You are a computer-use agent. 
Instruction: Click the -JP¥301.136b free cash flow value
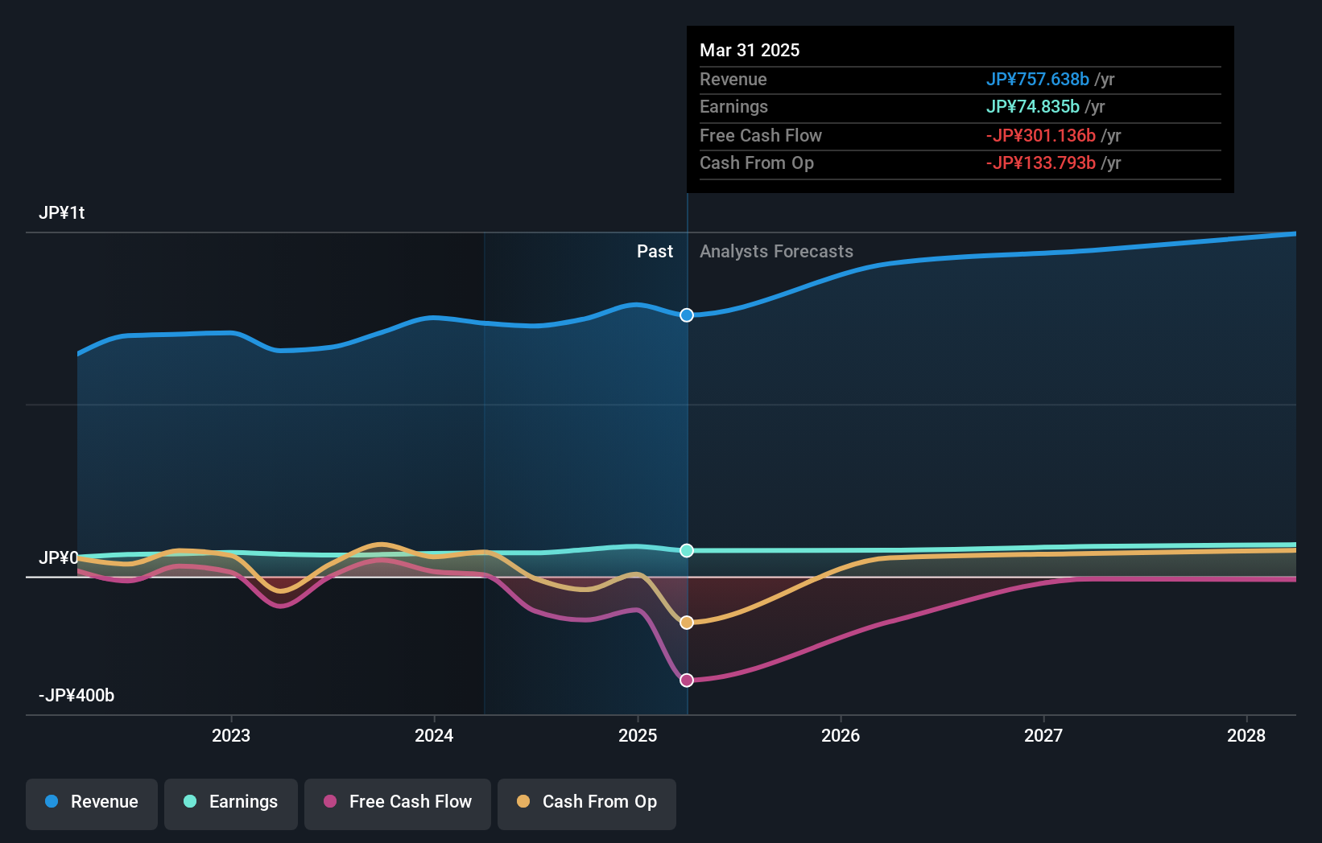(1041, 135)
